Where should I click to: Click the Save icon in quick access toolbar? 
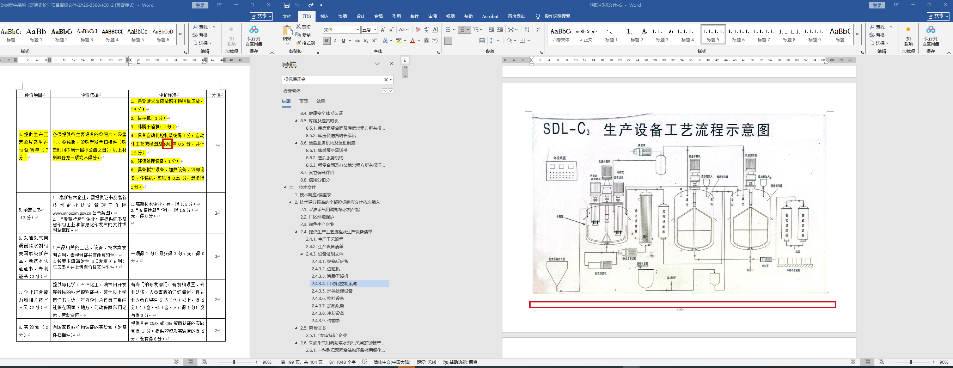tap(287, 5)
